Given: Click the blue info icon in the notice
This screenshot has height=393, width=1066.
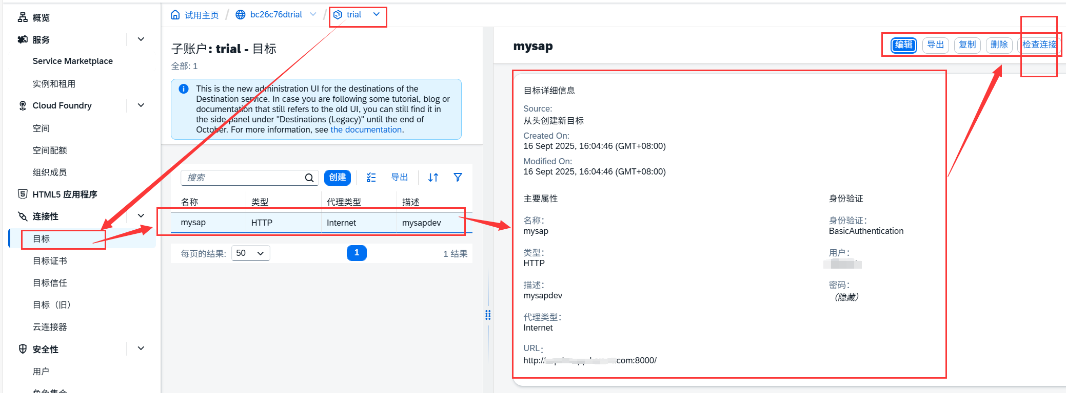Looking at the screenshot, I should click(184, 89).
